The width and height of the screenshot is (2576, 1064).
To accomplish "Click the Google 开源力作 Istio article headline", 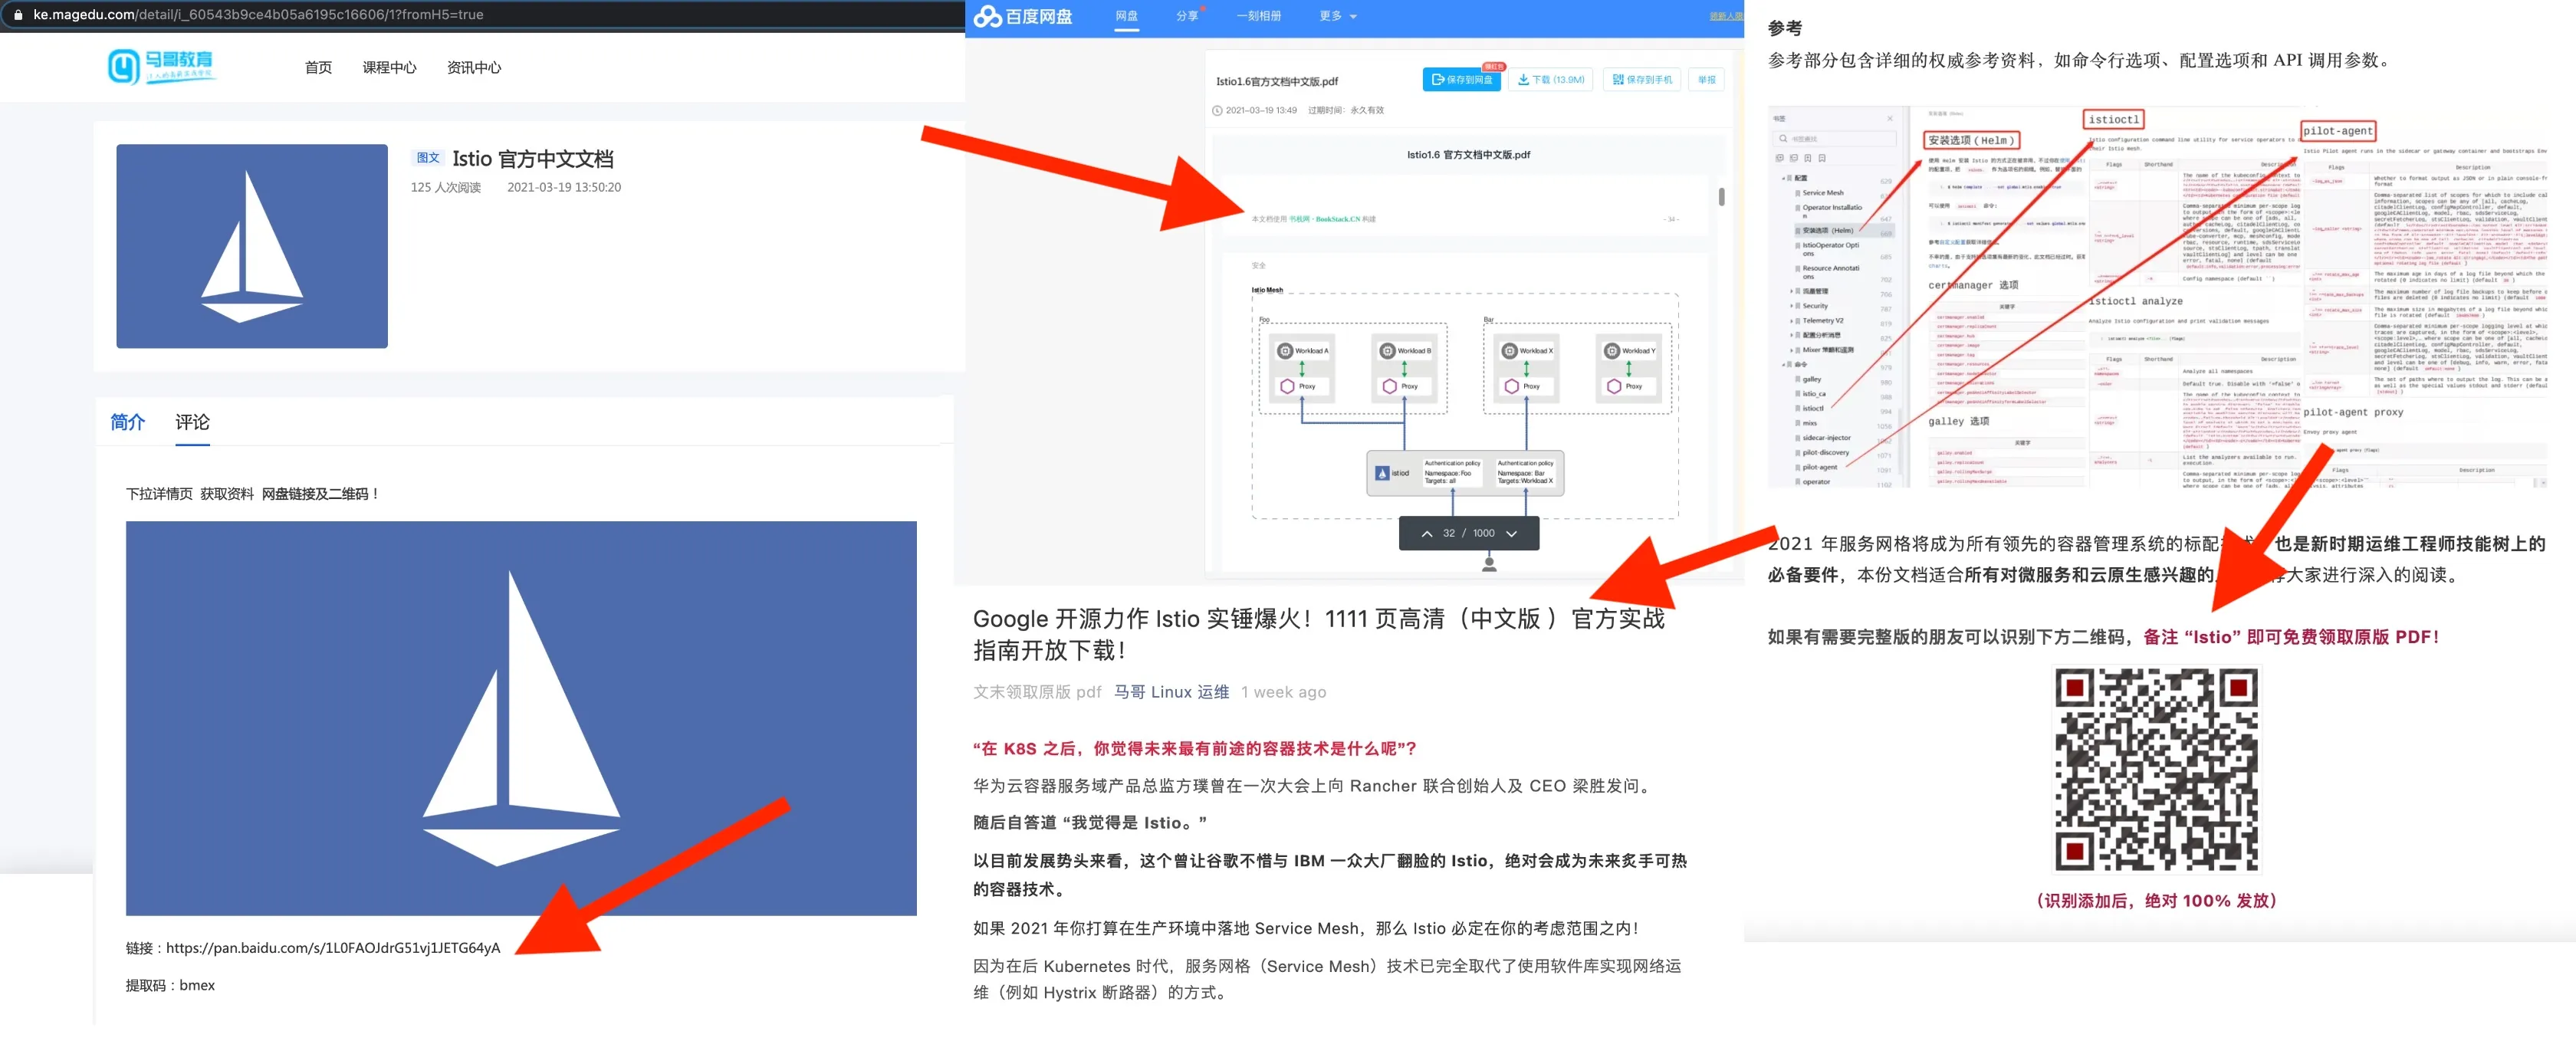I will 1319,634.
